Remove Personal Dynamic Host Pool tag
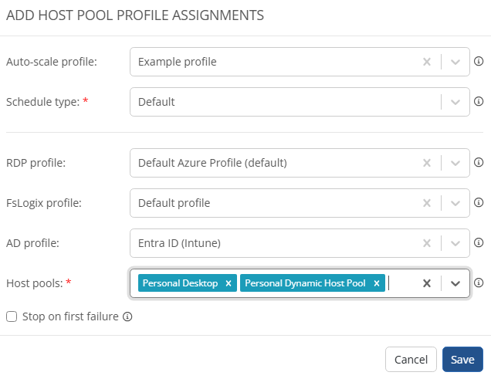Screen dimensions: 491x379 [377, 283]
